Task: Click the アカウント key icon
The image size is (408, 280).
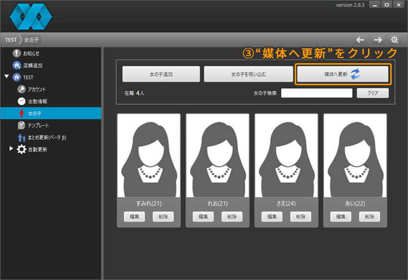Action: 22,90
